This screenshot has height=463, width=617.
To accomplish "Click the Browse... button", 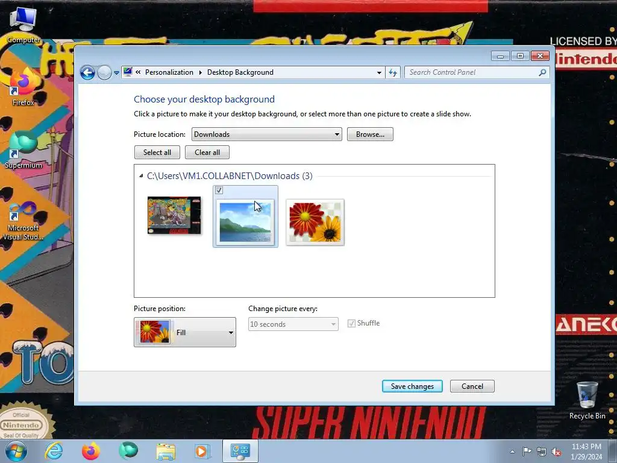I will point(370,134).
